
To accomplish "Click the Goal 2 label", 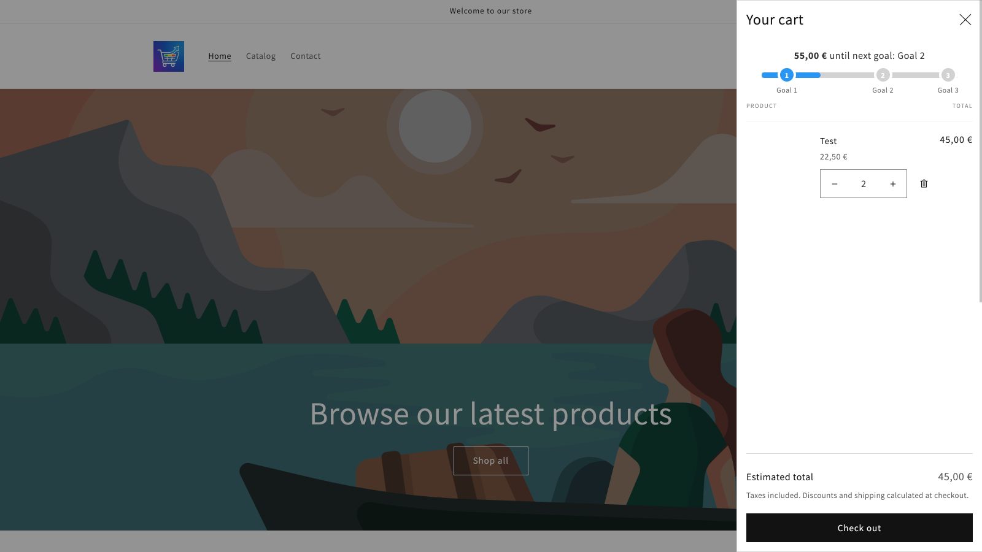I will (883, 90).
